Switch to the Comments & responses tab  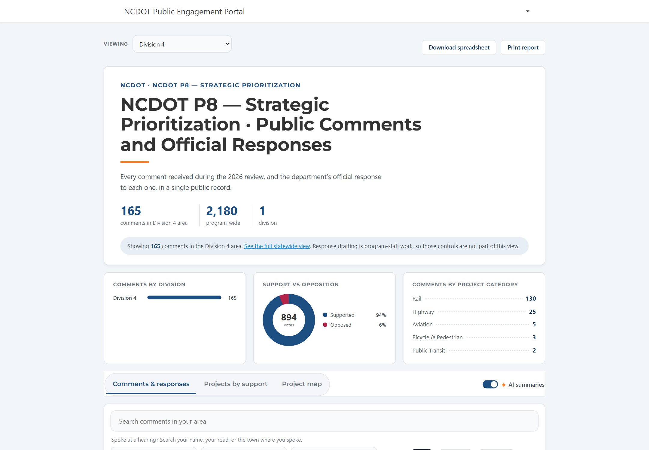click(151, 384)
